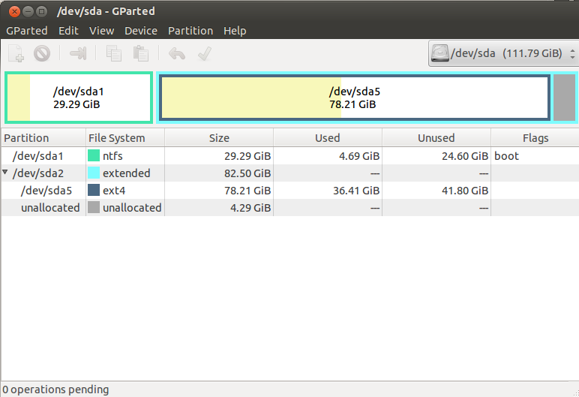Click the gray unallocated block in disk map
579x397 pixels.
click(564, 98)
